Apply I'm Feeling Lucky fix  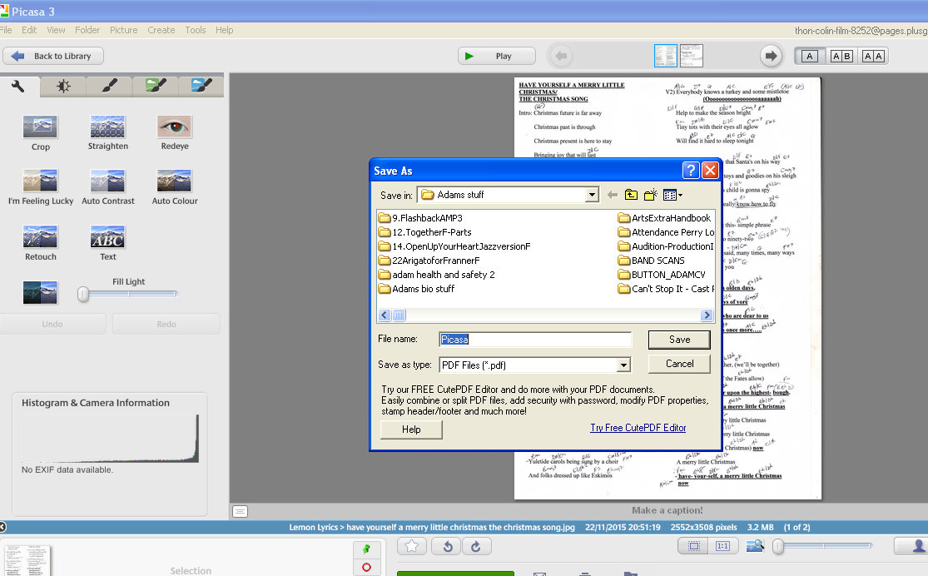(40, 183)
